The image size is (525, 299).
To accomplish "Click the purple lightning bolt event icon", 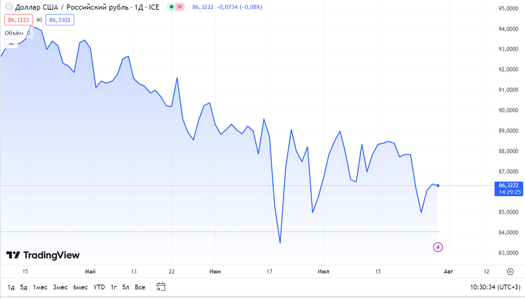I will point(438,247).
